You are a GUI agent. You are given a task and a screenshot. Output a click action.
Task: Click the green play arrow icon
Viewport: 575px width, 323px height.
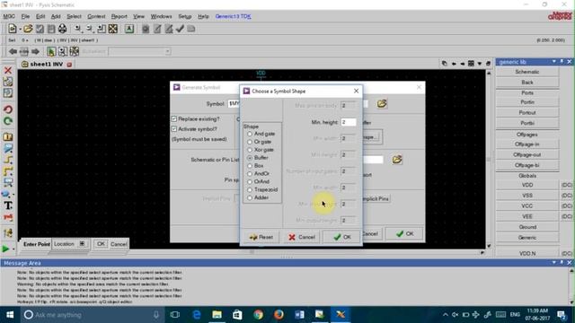click(5, 249)
